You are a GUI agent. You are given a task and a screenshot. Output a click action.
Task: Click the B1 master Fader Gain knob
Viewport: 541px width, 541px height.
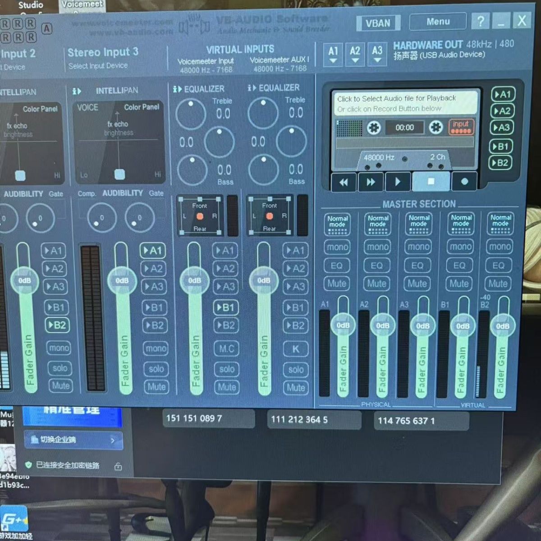point(463,326)
